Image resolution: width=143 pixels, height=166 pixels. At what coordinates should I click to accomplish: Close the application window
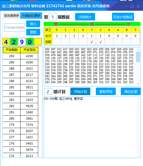point(138,6)
